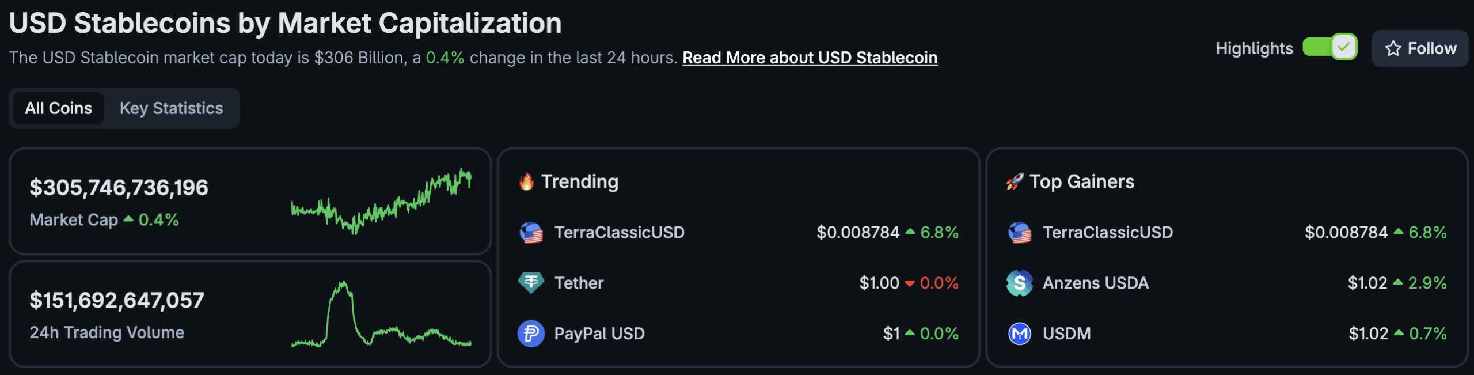Switch to the Key Statistics tab
Image resolution: width=1474 pixels, height=375 pixels.
click(171, 108)
